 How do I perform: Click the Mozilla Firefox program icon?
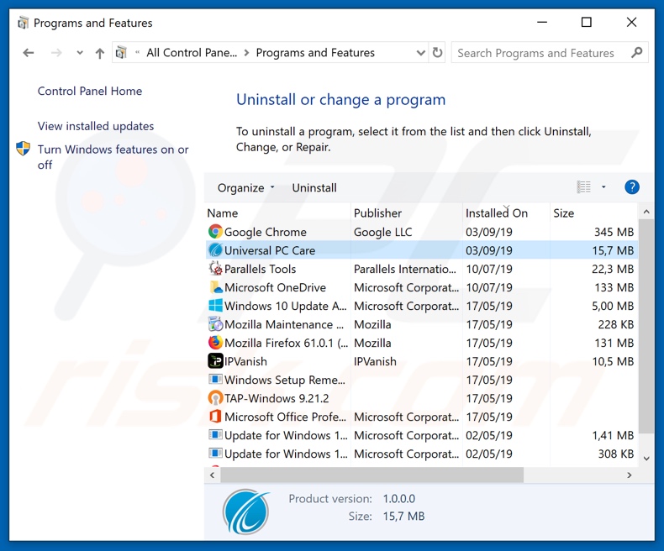click(x=215, y=343)
